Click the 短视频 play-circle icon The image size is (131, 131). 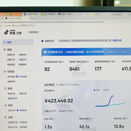pos(5,72)
